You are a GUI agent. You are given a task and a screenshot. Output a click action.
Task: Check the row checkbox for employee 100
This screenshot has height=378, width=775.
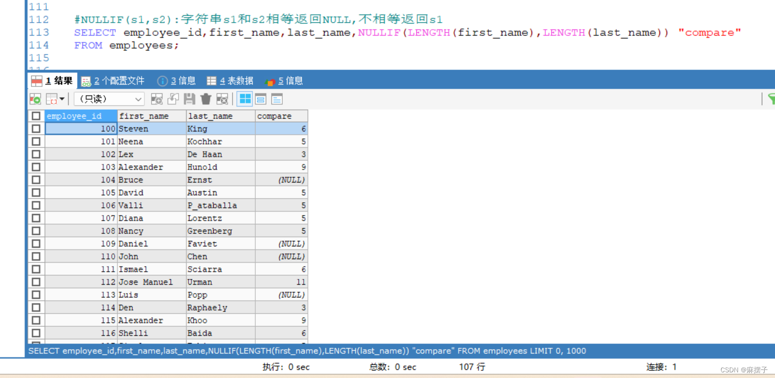click(x=36, y=129)
